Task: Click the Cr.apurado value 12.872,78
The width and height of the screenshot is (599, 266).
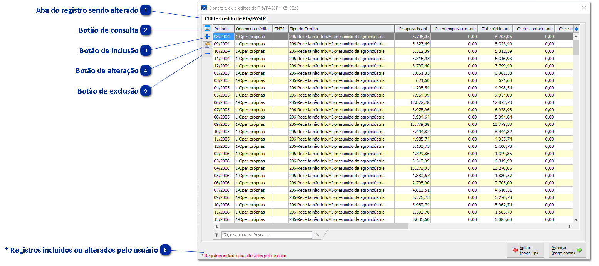Action: coord(420,102)
